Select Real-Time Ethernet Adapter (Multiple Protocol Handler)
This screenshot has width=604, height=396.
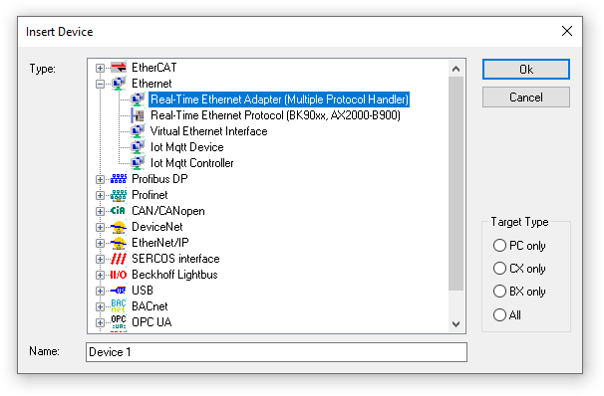[x=279, y=99]
